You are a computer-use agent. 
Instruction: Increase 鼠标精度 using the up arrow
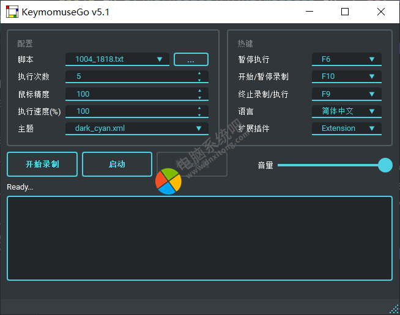point(199,91)
